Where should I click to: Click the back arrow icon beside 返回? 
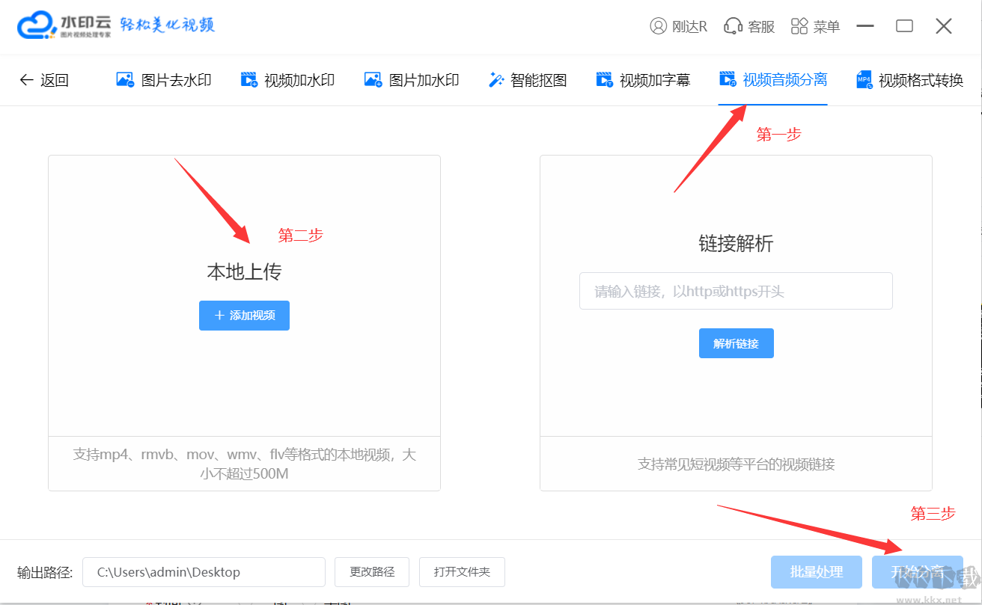point(27,80)
